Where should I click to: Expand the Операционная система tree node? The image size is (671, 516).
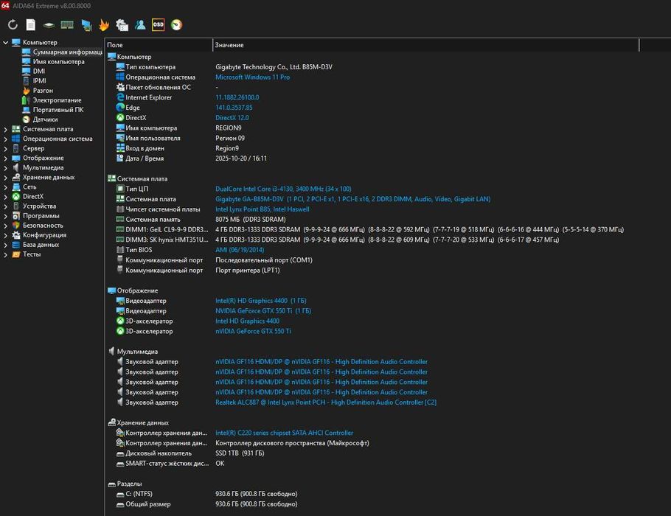[x=6, y=139]
